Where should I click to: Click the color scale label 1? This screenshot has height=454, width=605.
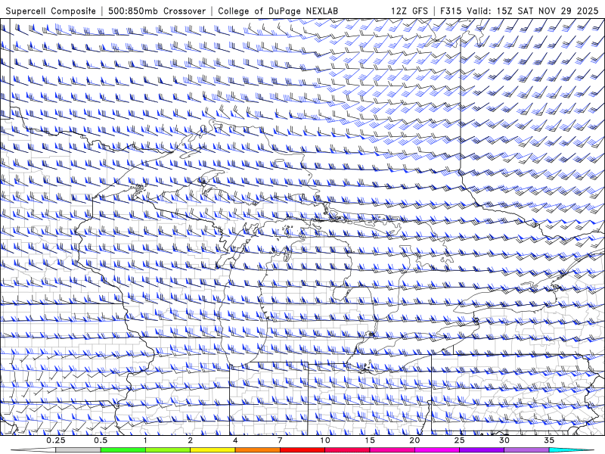(x=145, y=440)
